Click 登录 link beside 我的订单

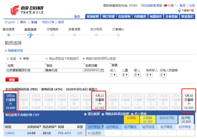point(61,22)
